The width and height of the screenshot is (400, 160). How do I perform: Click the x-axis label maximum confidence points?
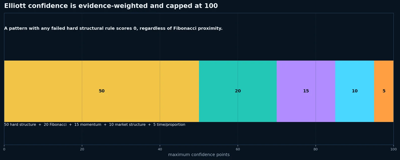tap(199, 155)
